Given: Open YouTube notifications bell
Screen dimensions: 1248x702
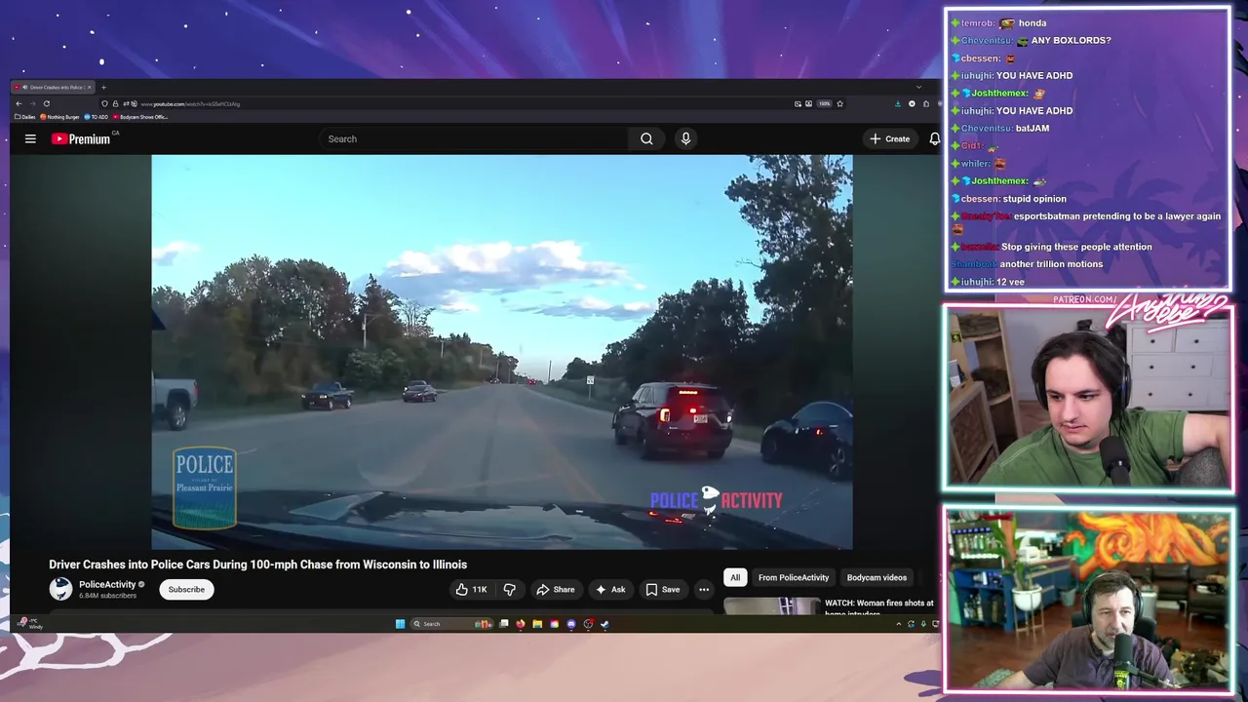Looking at the screenshot, I should point(934,138).
